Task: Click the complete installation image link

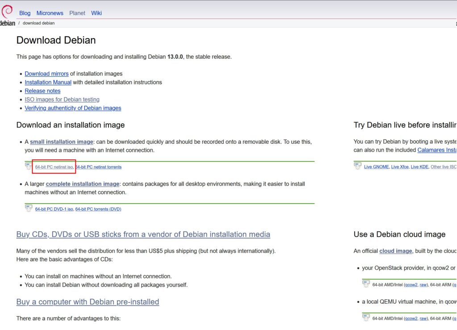Action: pos(83,184)
